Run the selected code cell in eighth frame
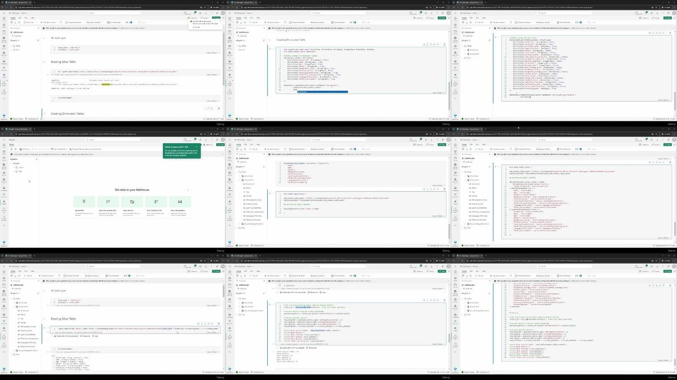The image size is (677, 380). pyautogui.click(x=270, y=304)
